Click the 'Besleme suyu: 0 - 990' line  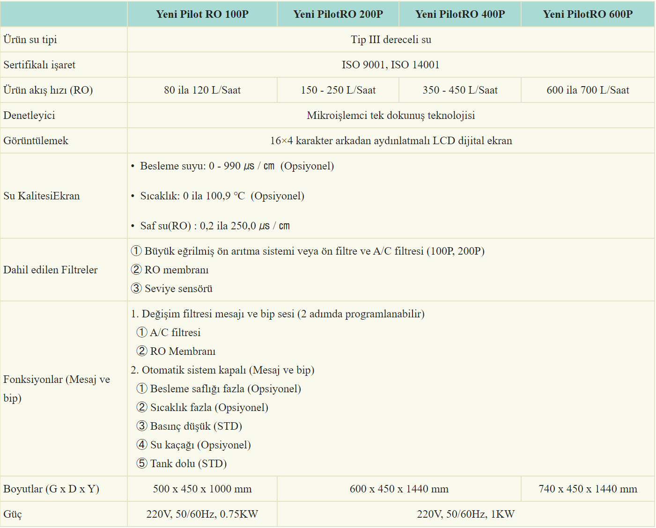point(237,166)
